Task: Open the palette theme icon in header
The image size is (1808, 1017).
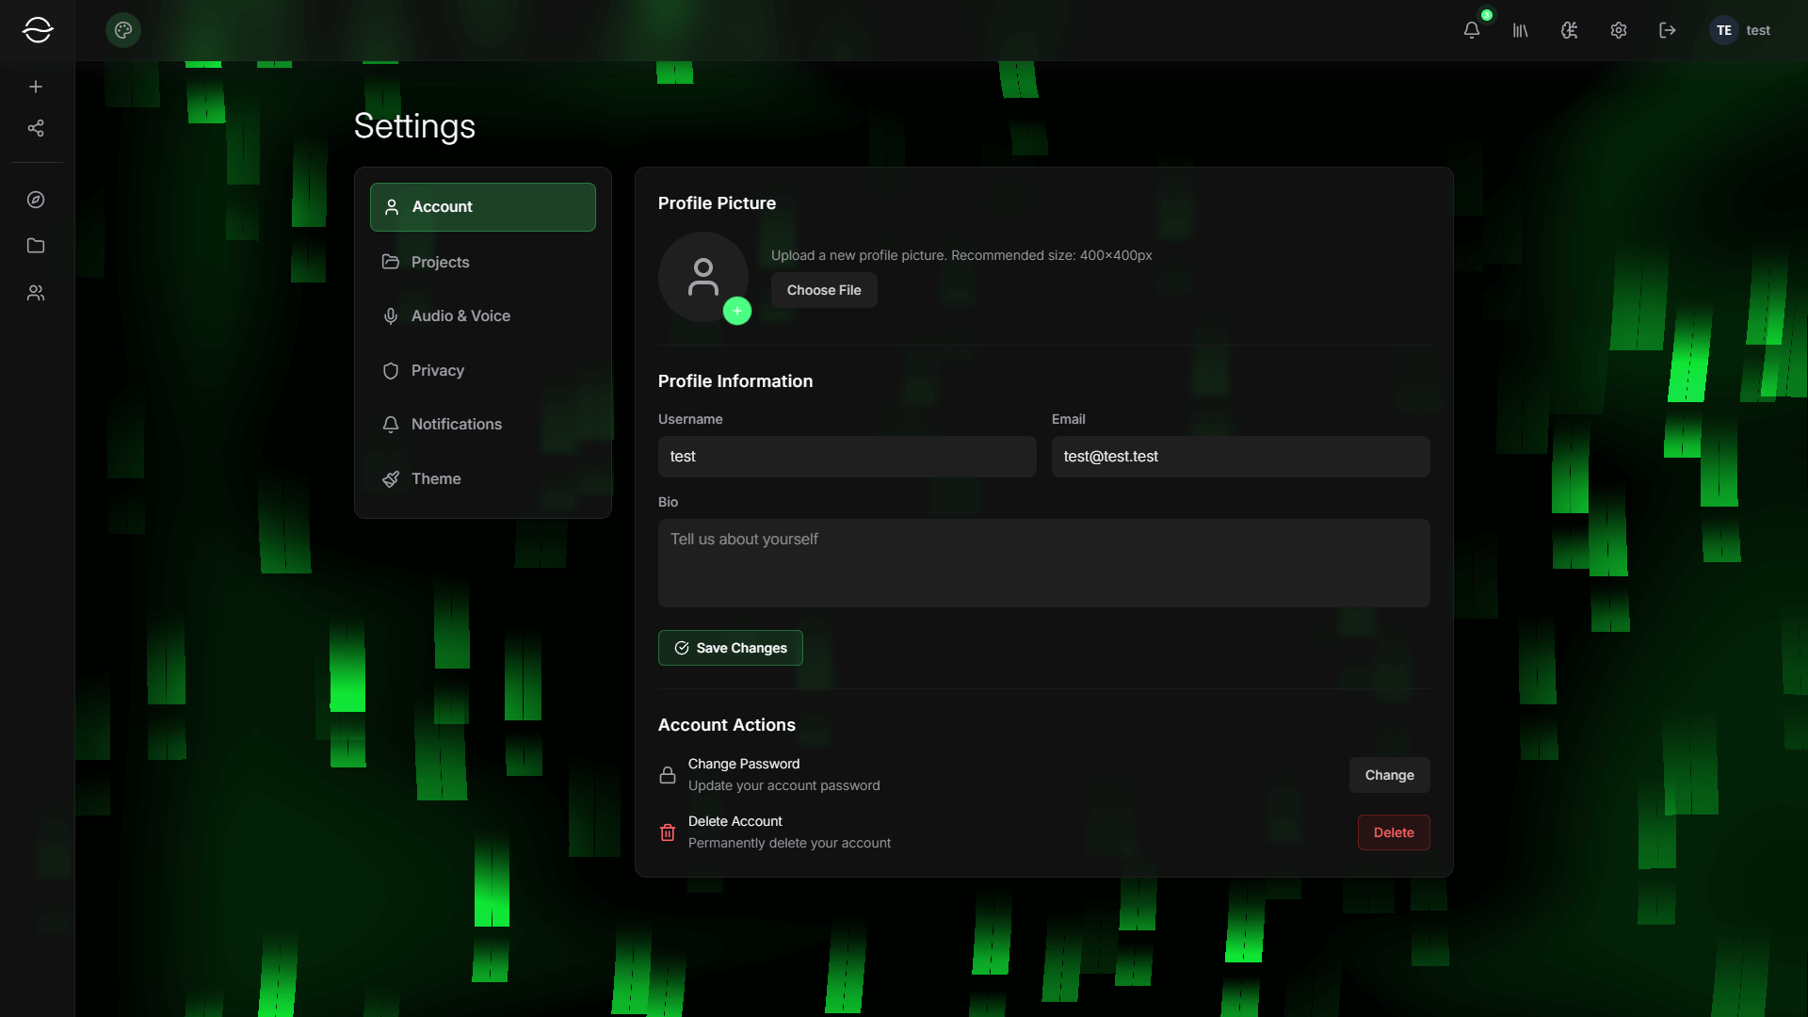Action: coord(123,30)
